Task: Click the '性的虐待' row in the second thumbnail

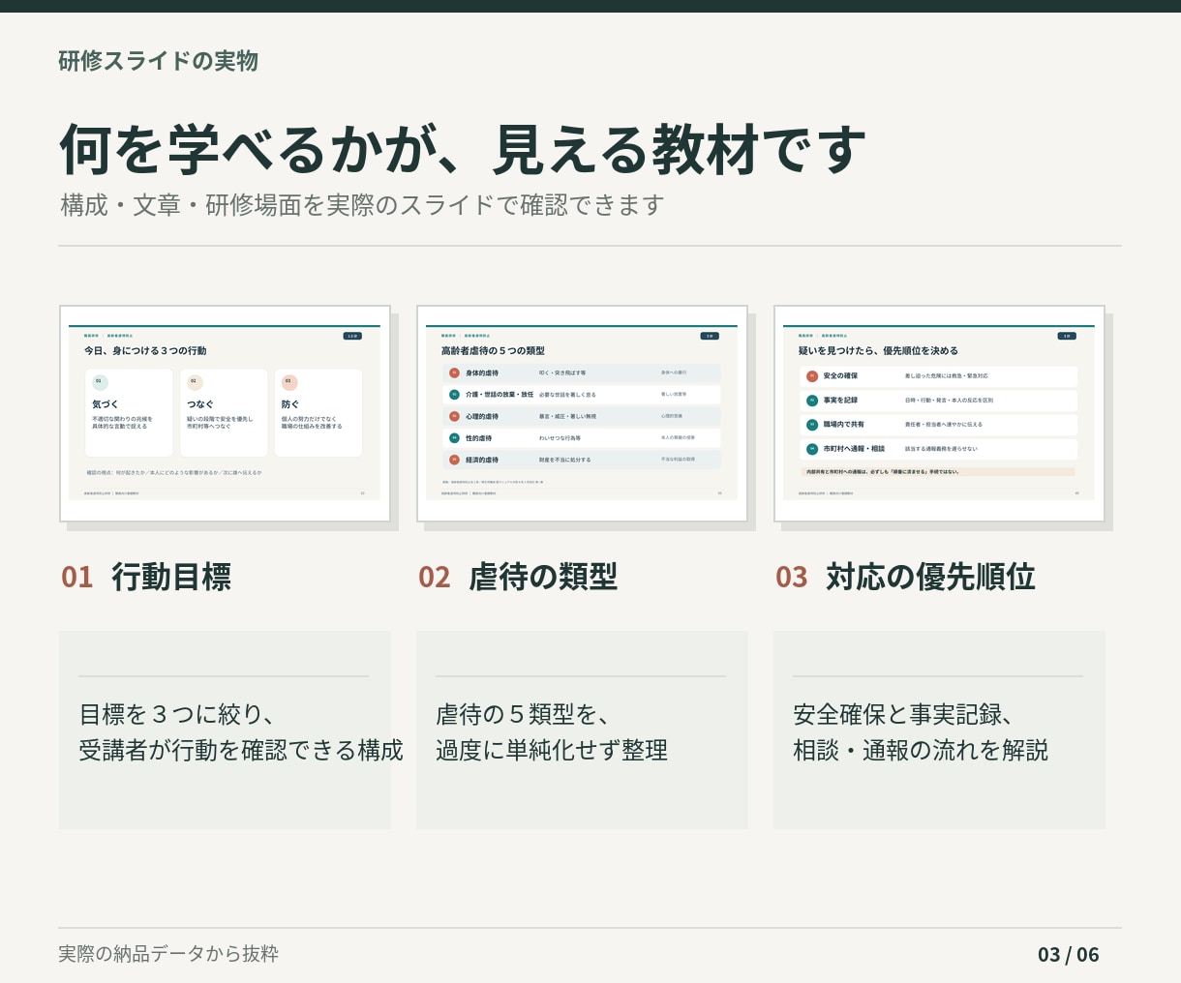Action: coord(582,438)
